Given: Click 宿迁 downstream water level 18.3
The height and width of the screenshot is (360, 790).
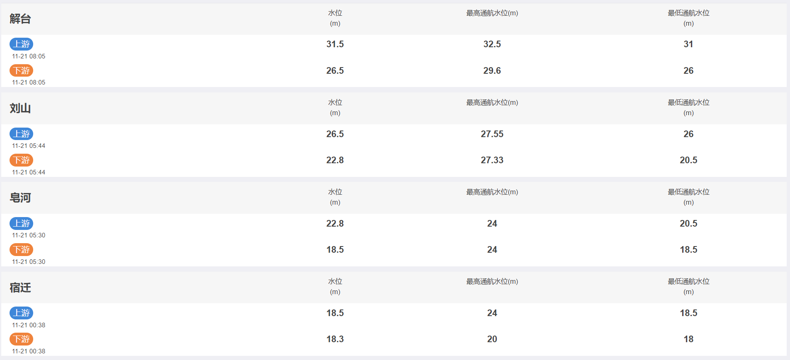Looking at the screenshot, I should pos(335,339).
